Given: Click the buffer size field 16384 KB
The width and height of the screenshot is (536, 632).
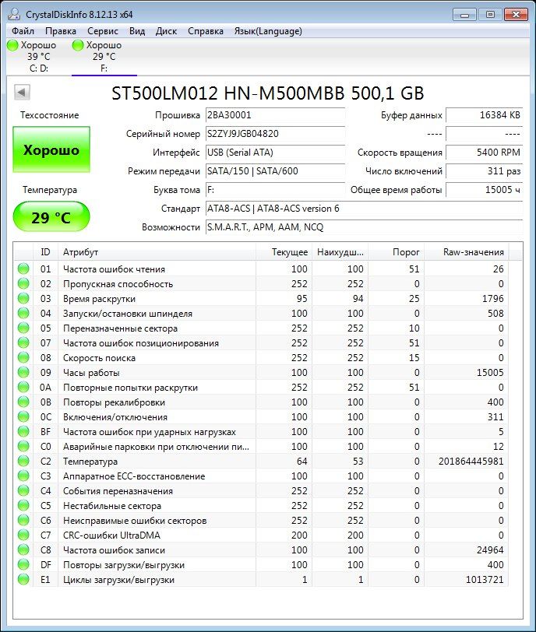Looking at the screenshot, I should tap(485, 115).
